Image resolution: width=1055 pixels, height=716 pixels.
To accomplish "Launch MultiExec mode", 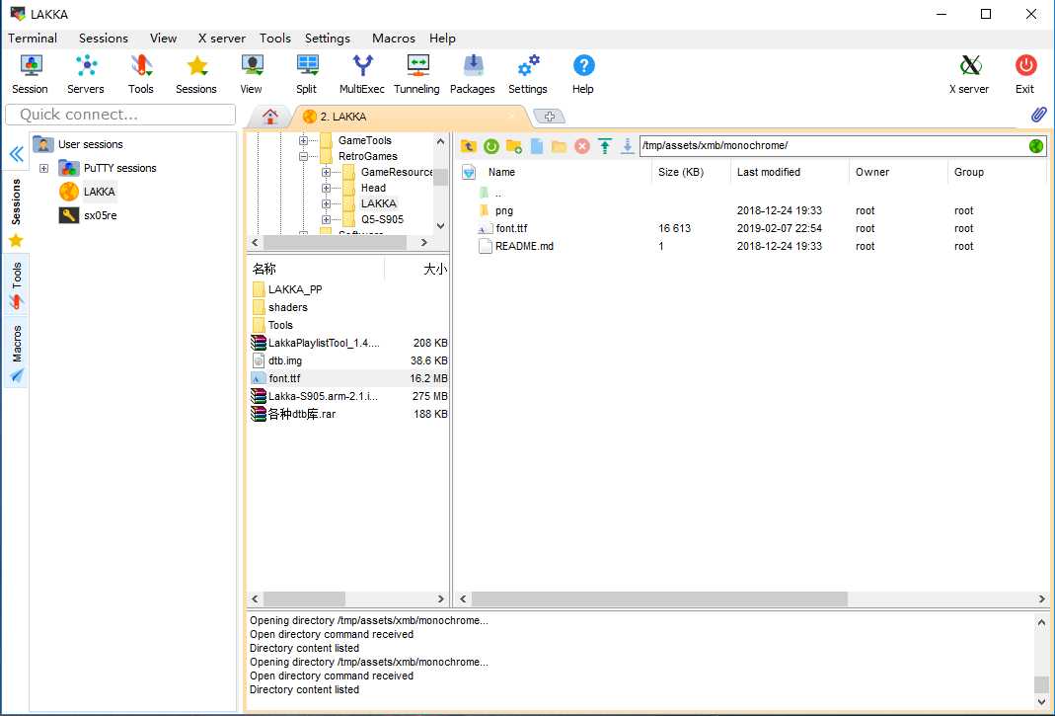I will (x=362, y=74).
